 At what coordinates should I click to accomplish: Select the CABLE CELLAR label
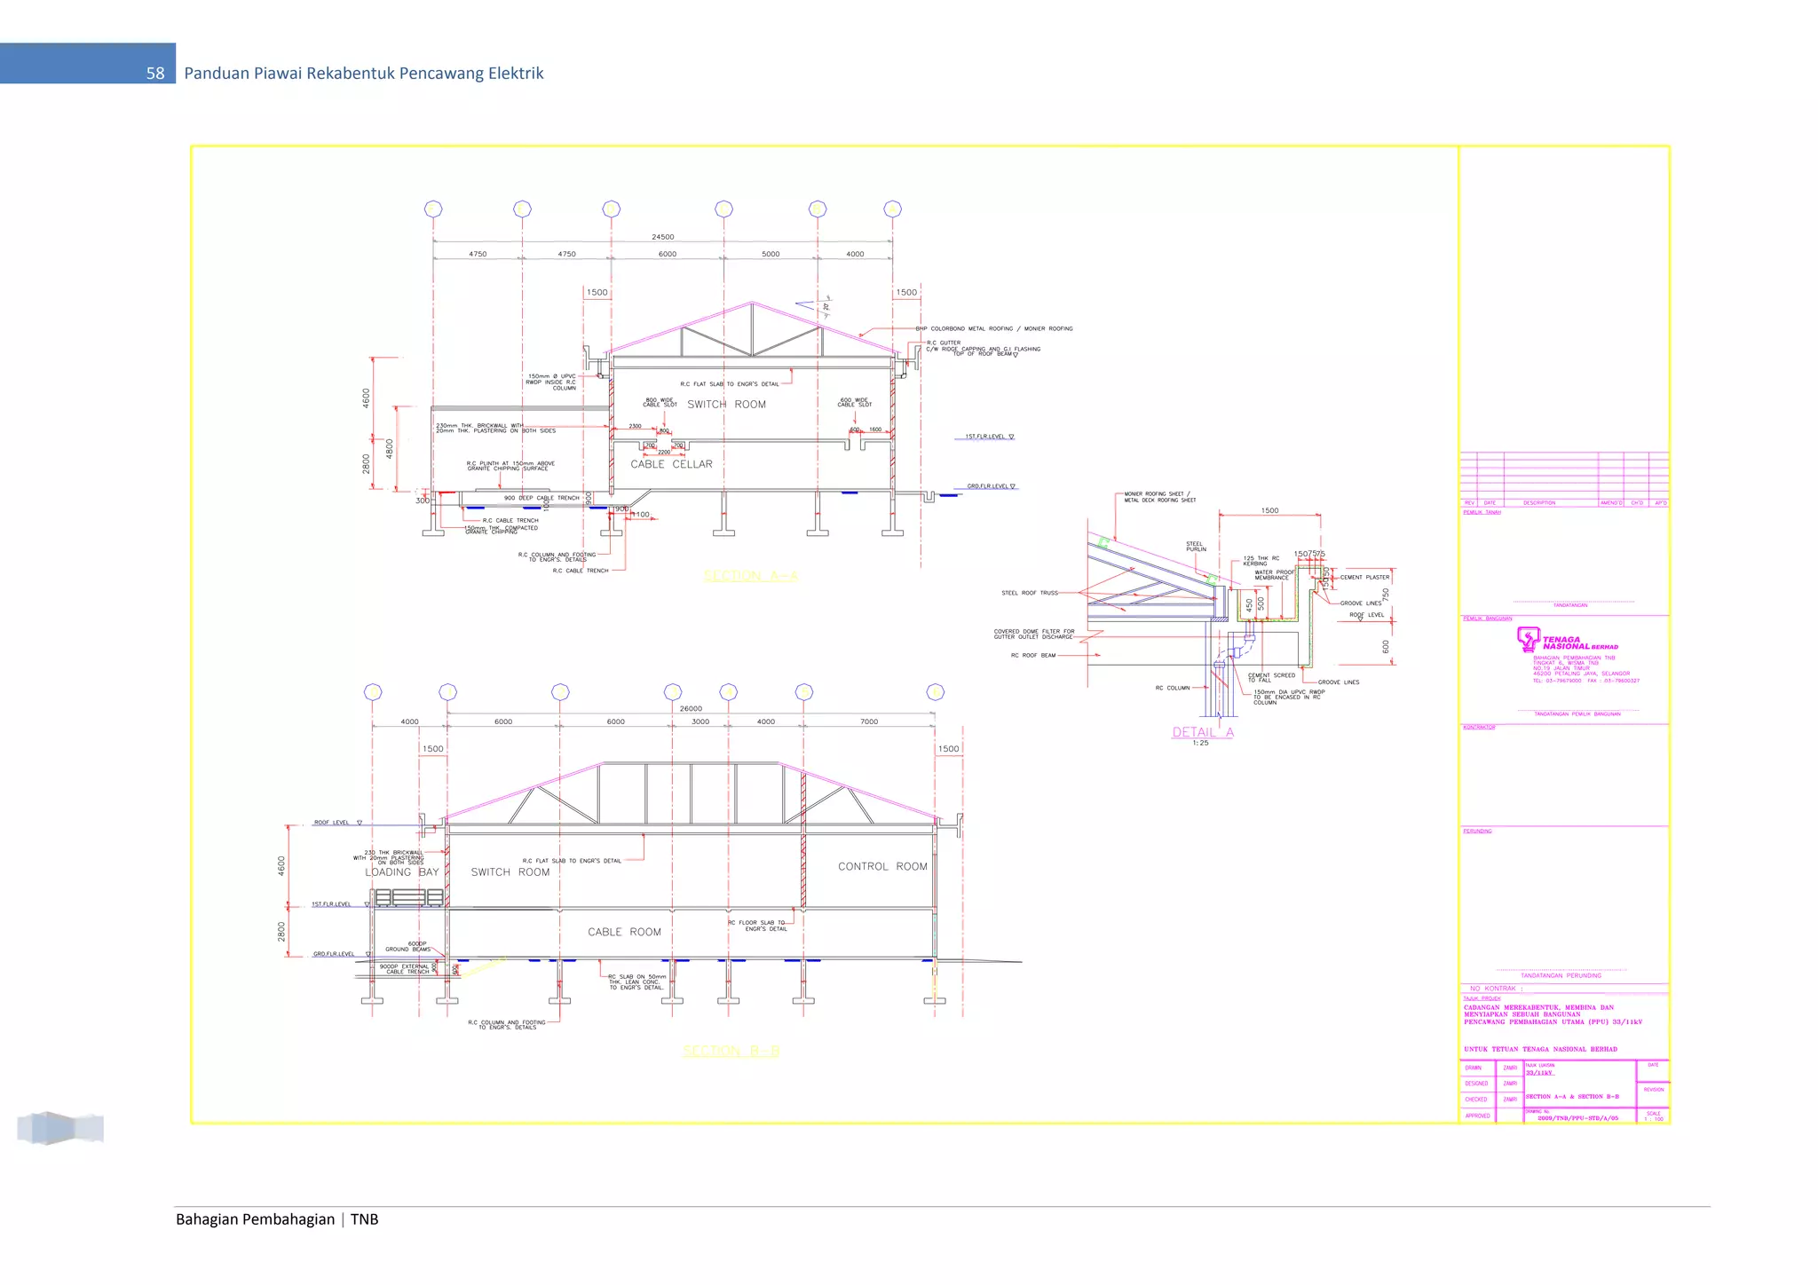671,464
